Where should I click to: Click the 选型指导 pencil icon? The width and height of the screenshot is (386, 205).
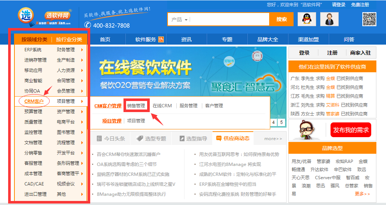(182, 139)
